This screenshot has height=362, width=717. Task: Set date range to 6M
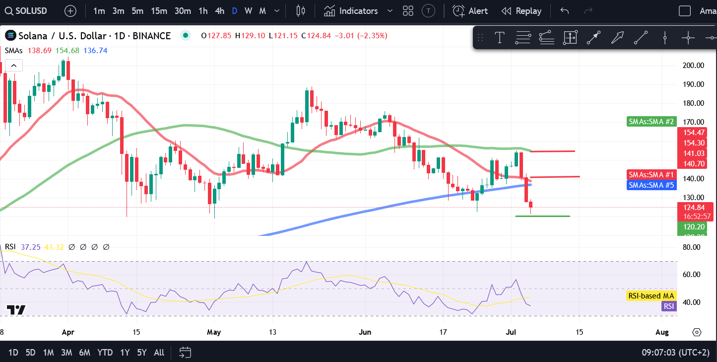click(x=85, y=353)
